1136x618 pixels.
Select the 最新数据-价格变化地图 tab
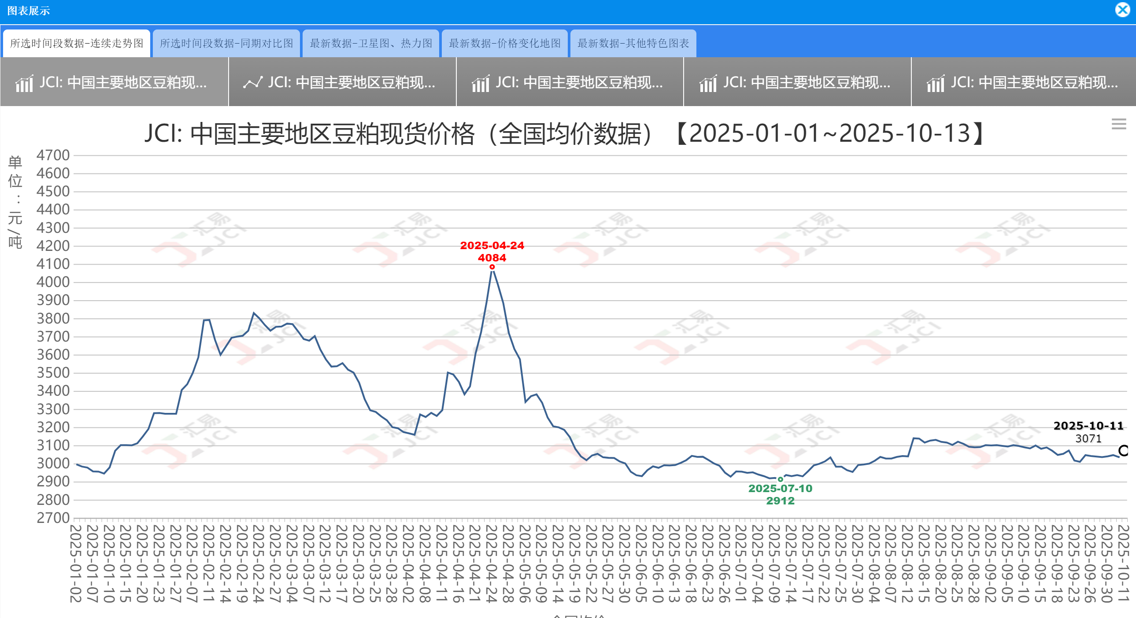click(x=504, y=43)
